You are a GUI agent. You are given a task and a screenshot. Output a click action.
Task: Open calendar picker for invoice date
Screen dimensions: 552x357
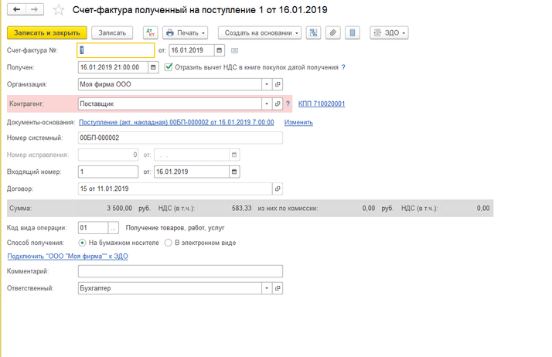coord(220,50)
